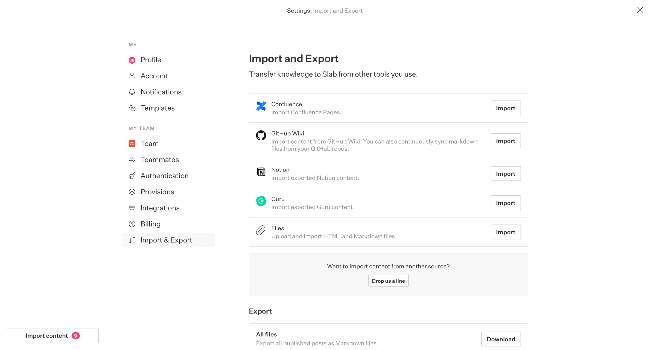Import from Confluence
The width and height of the screenshot is (650, 350).
(505, 108)
